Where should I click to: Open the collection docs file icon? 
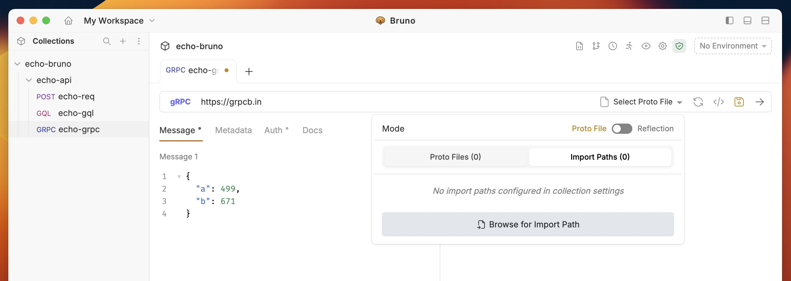click(579, 46)
